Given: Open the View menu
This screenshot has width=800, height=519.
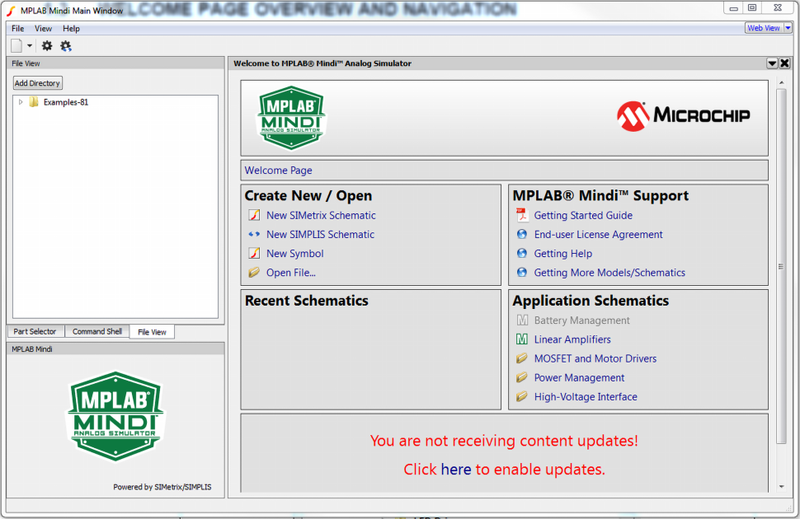Looking at the screenshot, I should pyautogui.click(x=44, y=29).
